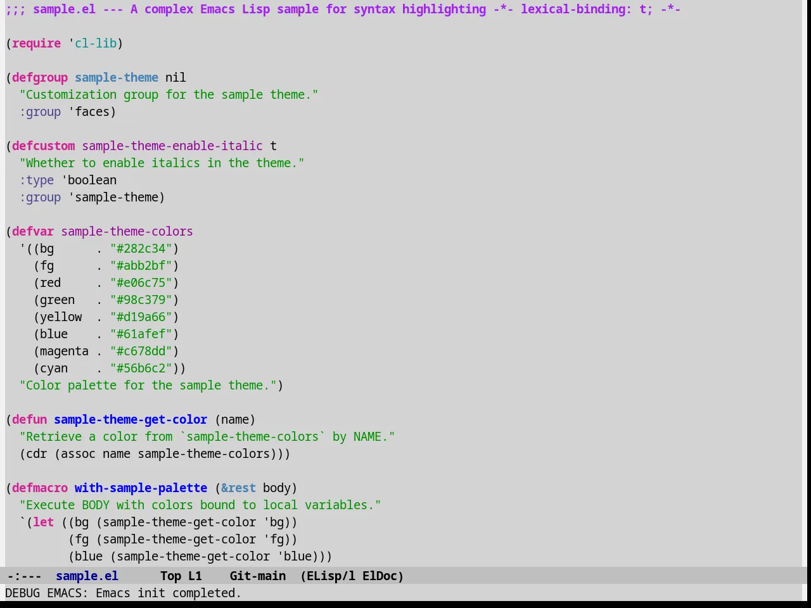Click variable name 'sample-theme-enable-italic'

point(172,146)
